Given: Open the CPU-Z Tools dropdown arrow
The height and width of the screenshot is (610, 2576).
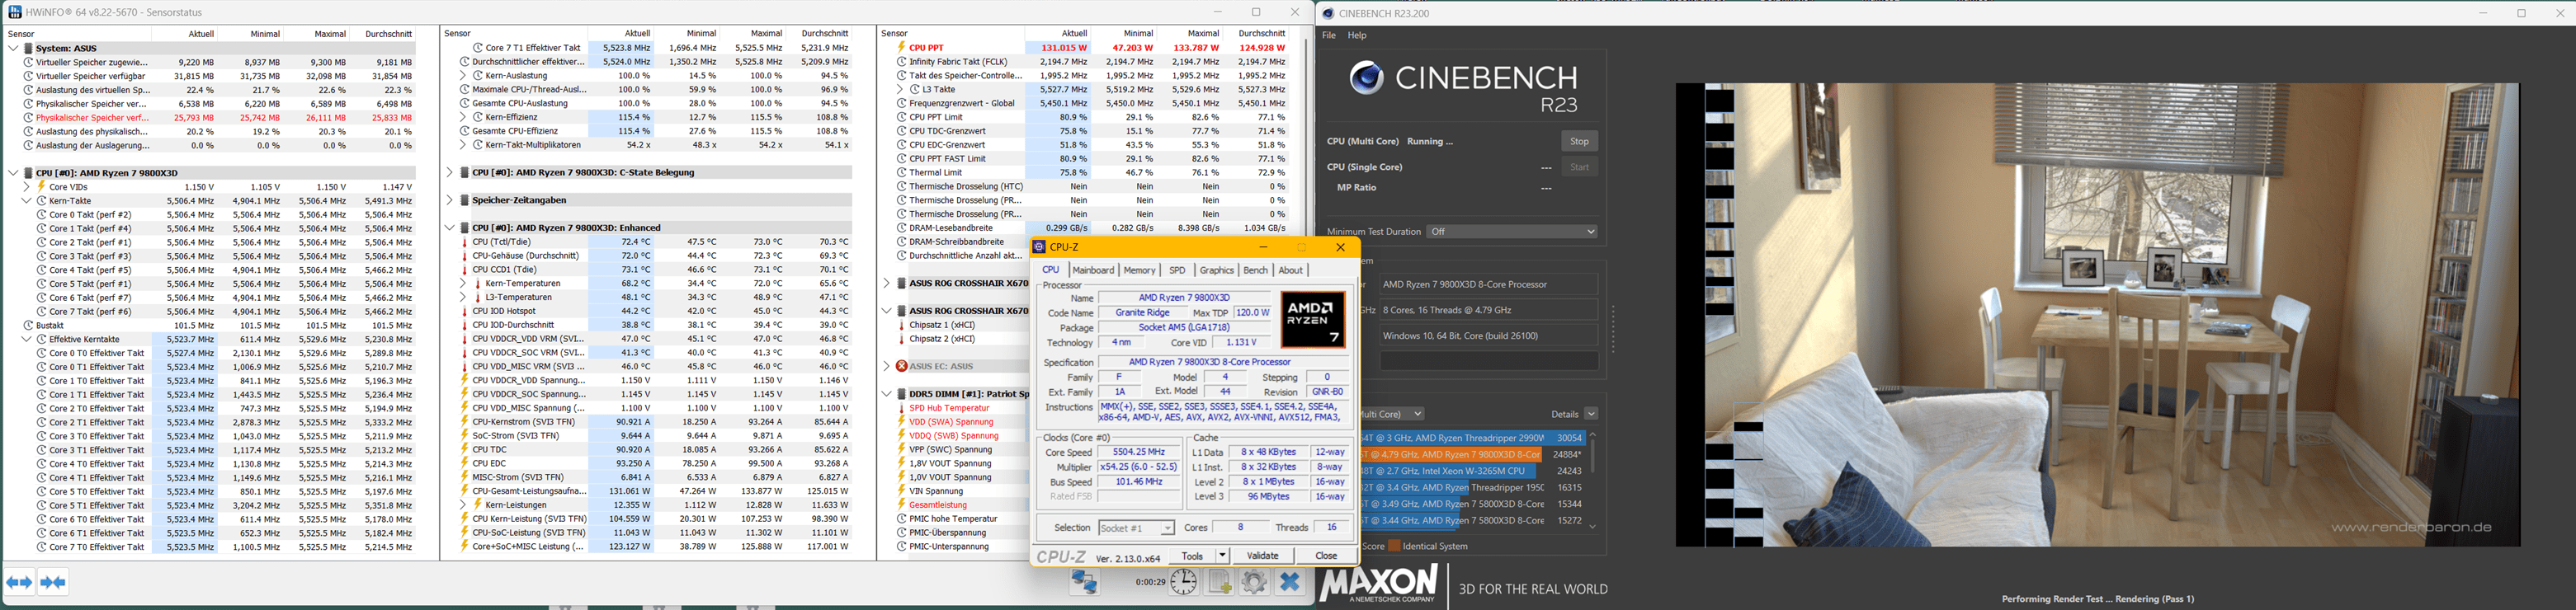Looking at the screenshot, I should tap(1222, 555).
